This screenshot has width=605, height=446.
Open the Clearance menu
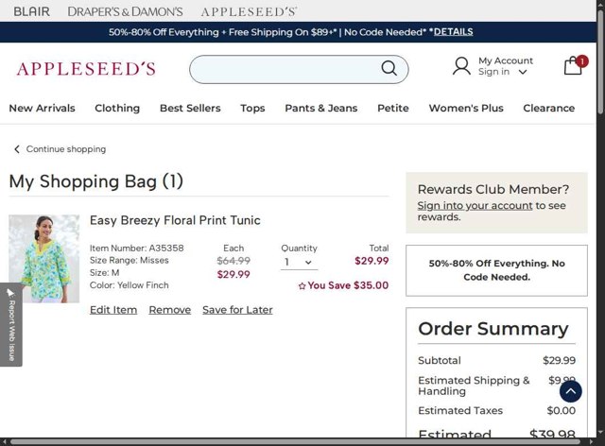[x=548, y=108]
